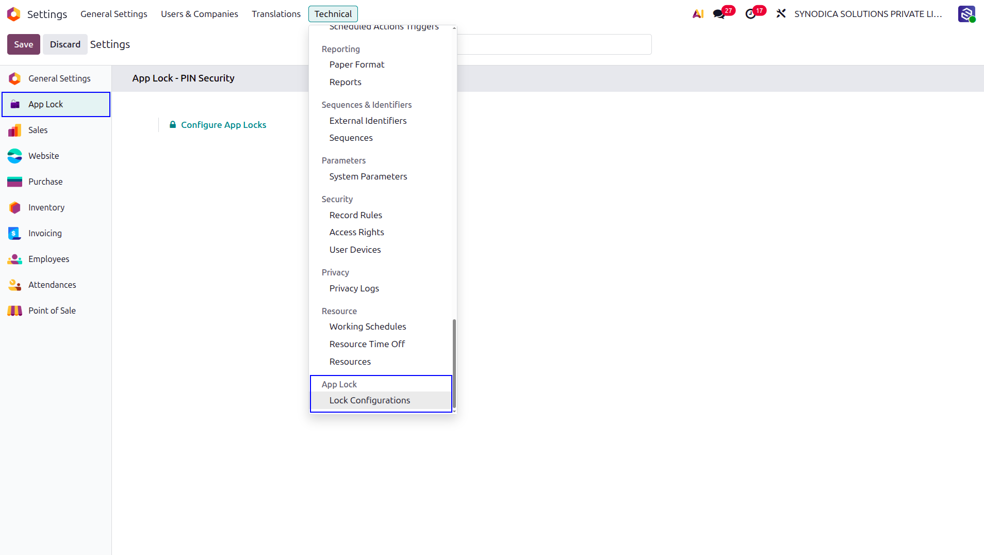The width and height of the screenshot is (984, 555).
Task: Click the General Settings sidebar icon
Action: (14, 78)
